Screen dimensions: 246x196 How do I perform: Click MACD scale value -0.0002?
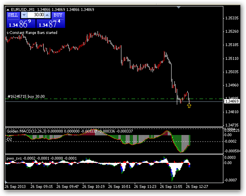click(230, 141)
